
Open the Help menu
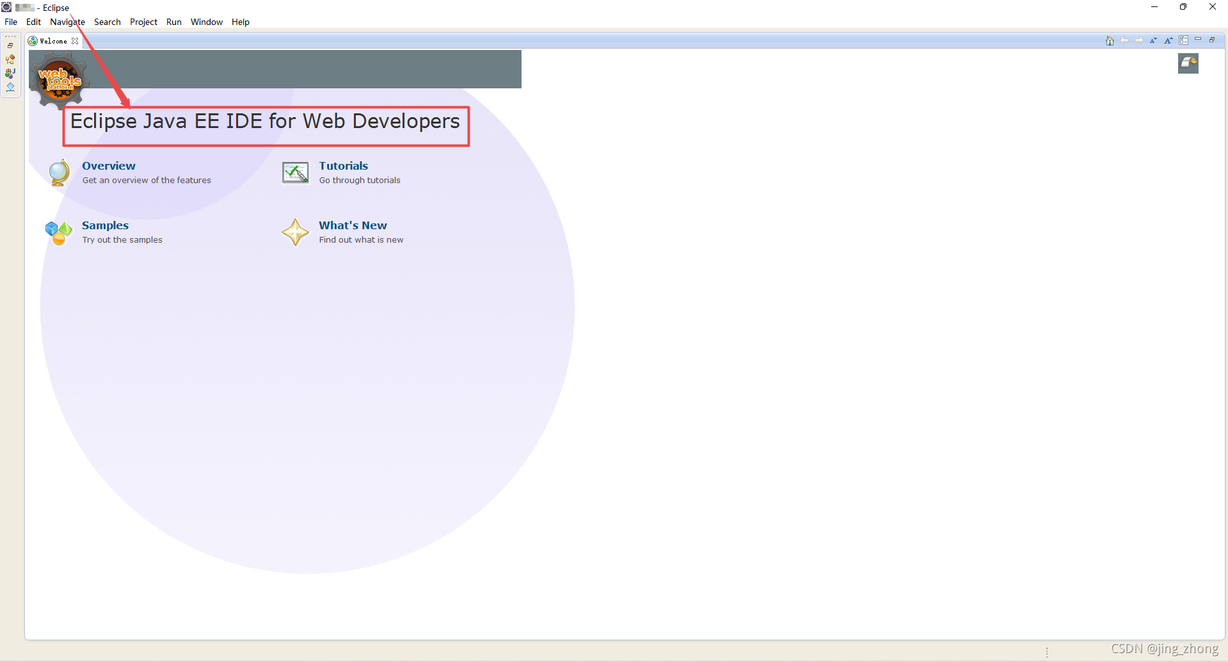[x=241, y=22]
